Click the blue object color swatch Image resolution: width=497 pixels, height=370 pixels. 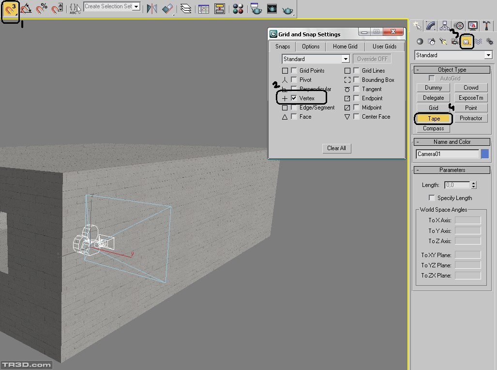coord(485,154)
